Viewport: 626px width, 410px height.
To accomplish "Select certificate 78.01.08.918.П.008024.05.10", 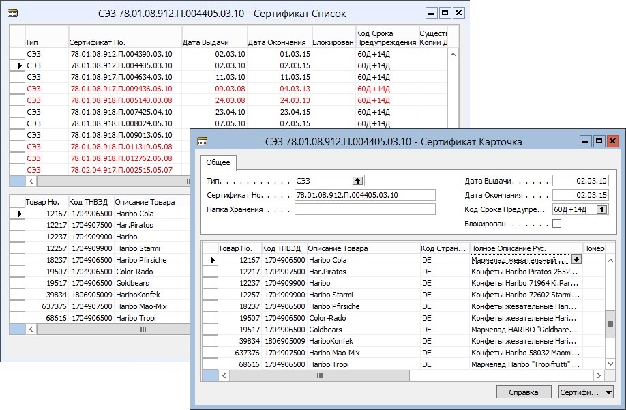I will click(121, 123).
